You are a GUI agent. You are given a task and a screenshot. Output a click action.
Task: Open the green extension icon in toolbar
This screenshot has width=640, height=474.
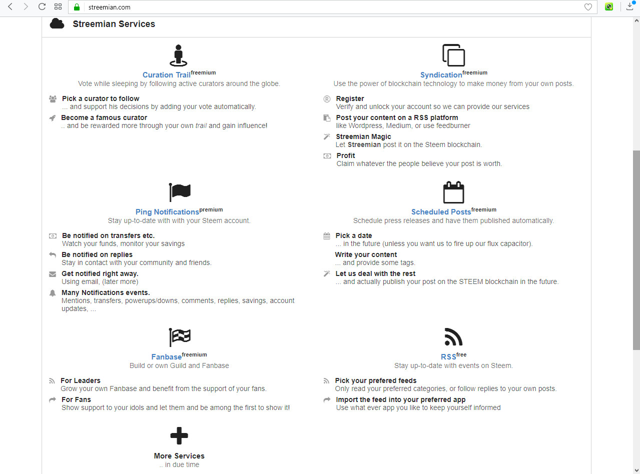coord(609,7)
